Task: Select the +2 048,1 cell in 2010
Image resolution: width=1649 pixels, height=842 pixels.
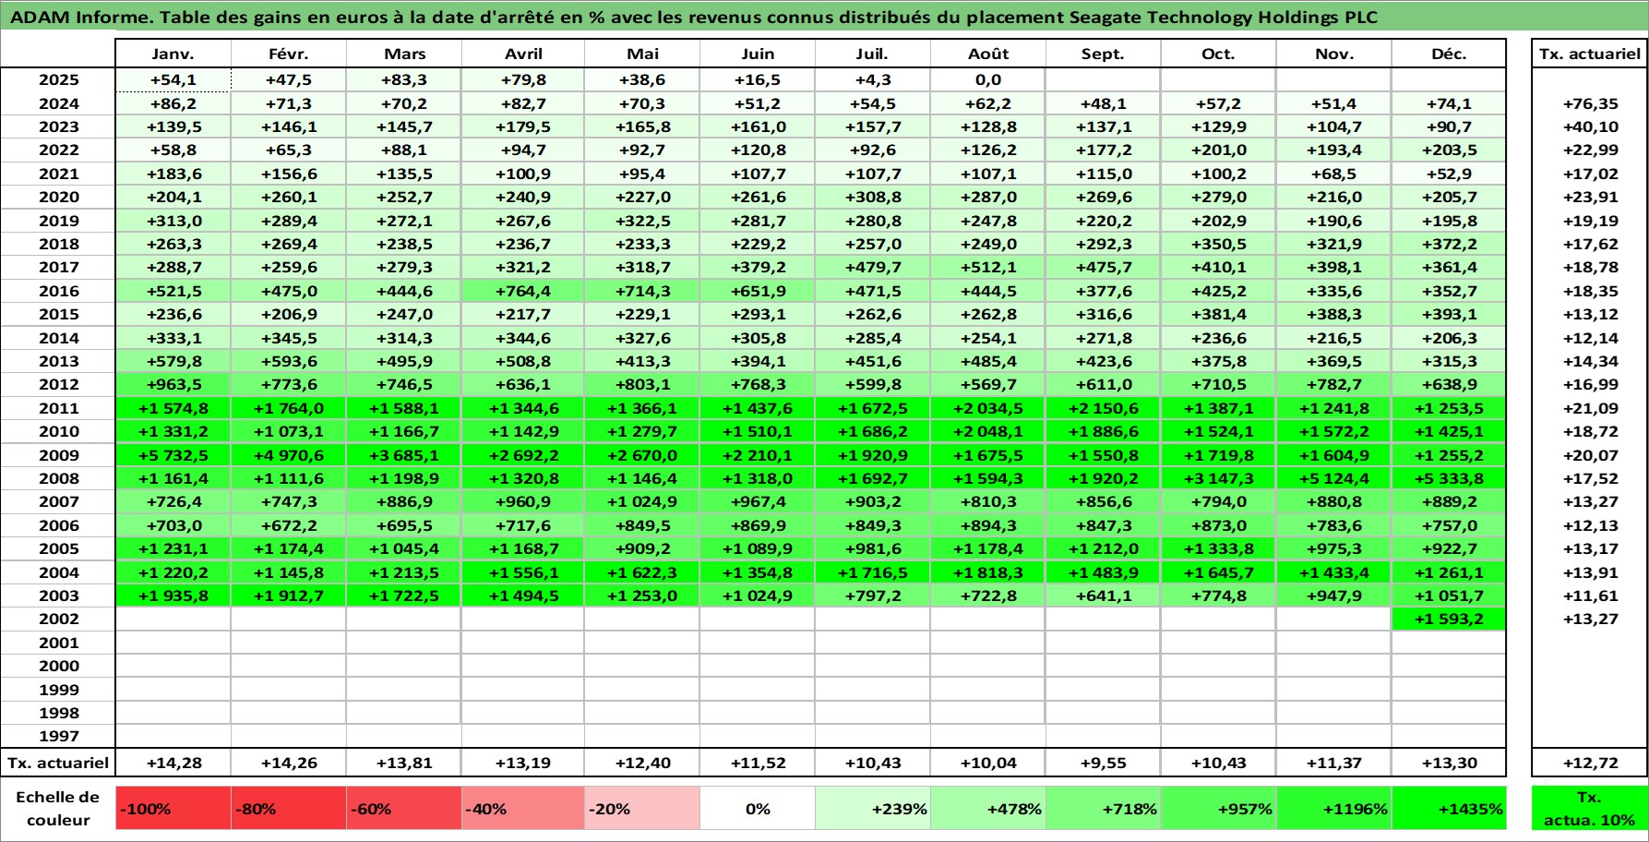Action: click(x=988, y=431)
